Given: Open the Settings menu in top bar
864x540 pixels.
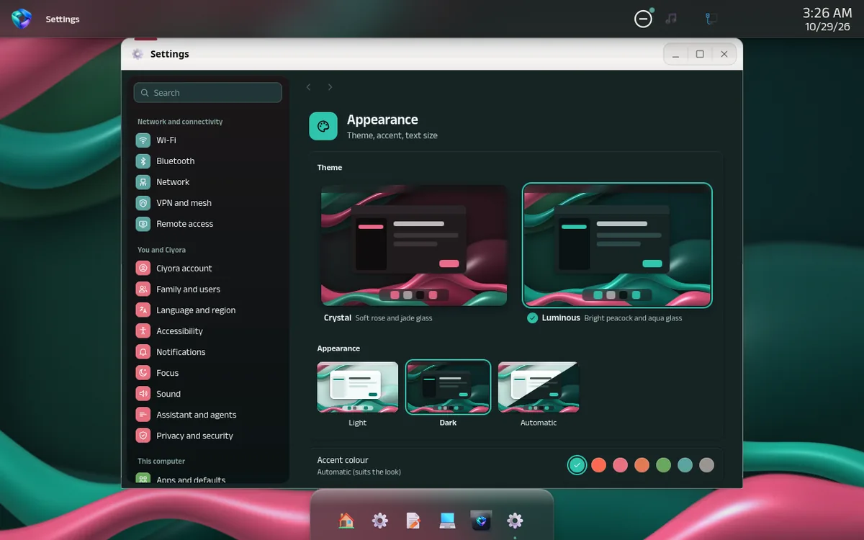Looking at the screenshot, I should pos(63,19).
